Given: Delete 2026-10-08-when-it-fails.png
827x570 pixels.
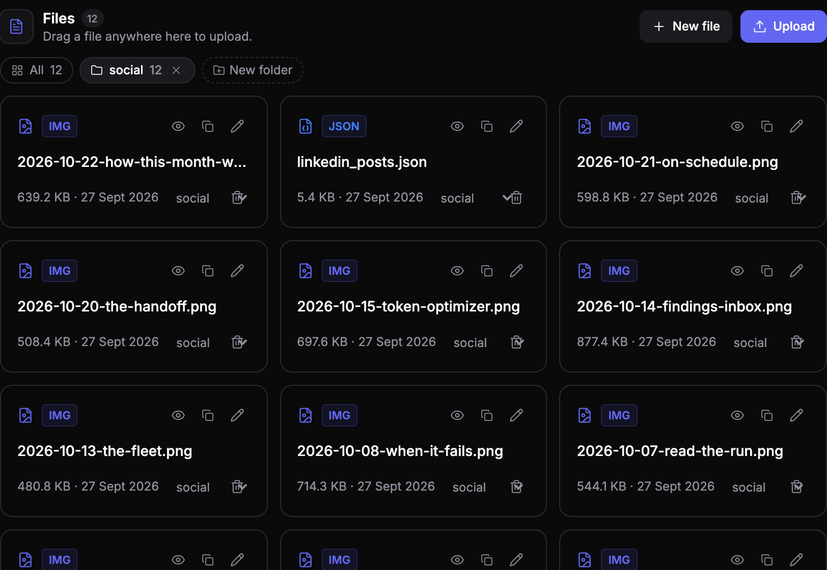Looking at the screenshot, I should click(x=517, y=487).
